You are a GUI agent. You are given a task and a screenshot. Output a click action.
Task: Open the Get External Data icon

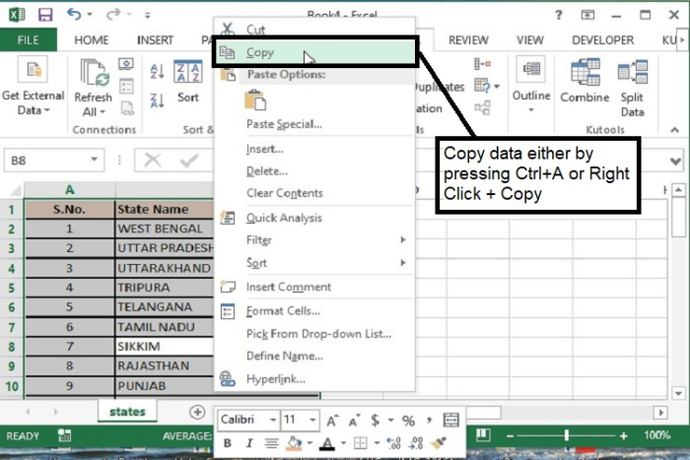tap(34, 70)
